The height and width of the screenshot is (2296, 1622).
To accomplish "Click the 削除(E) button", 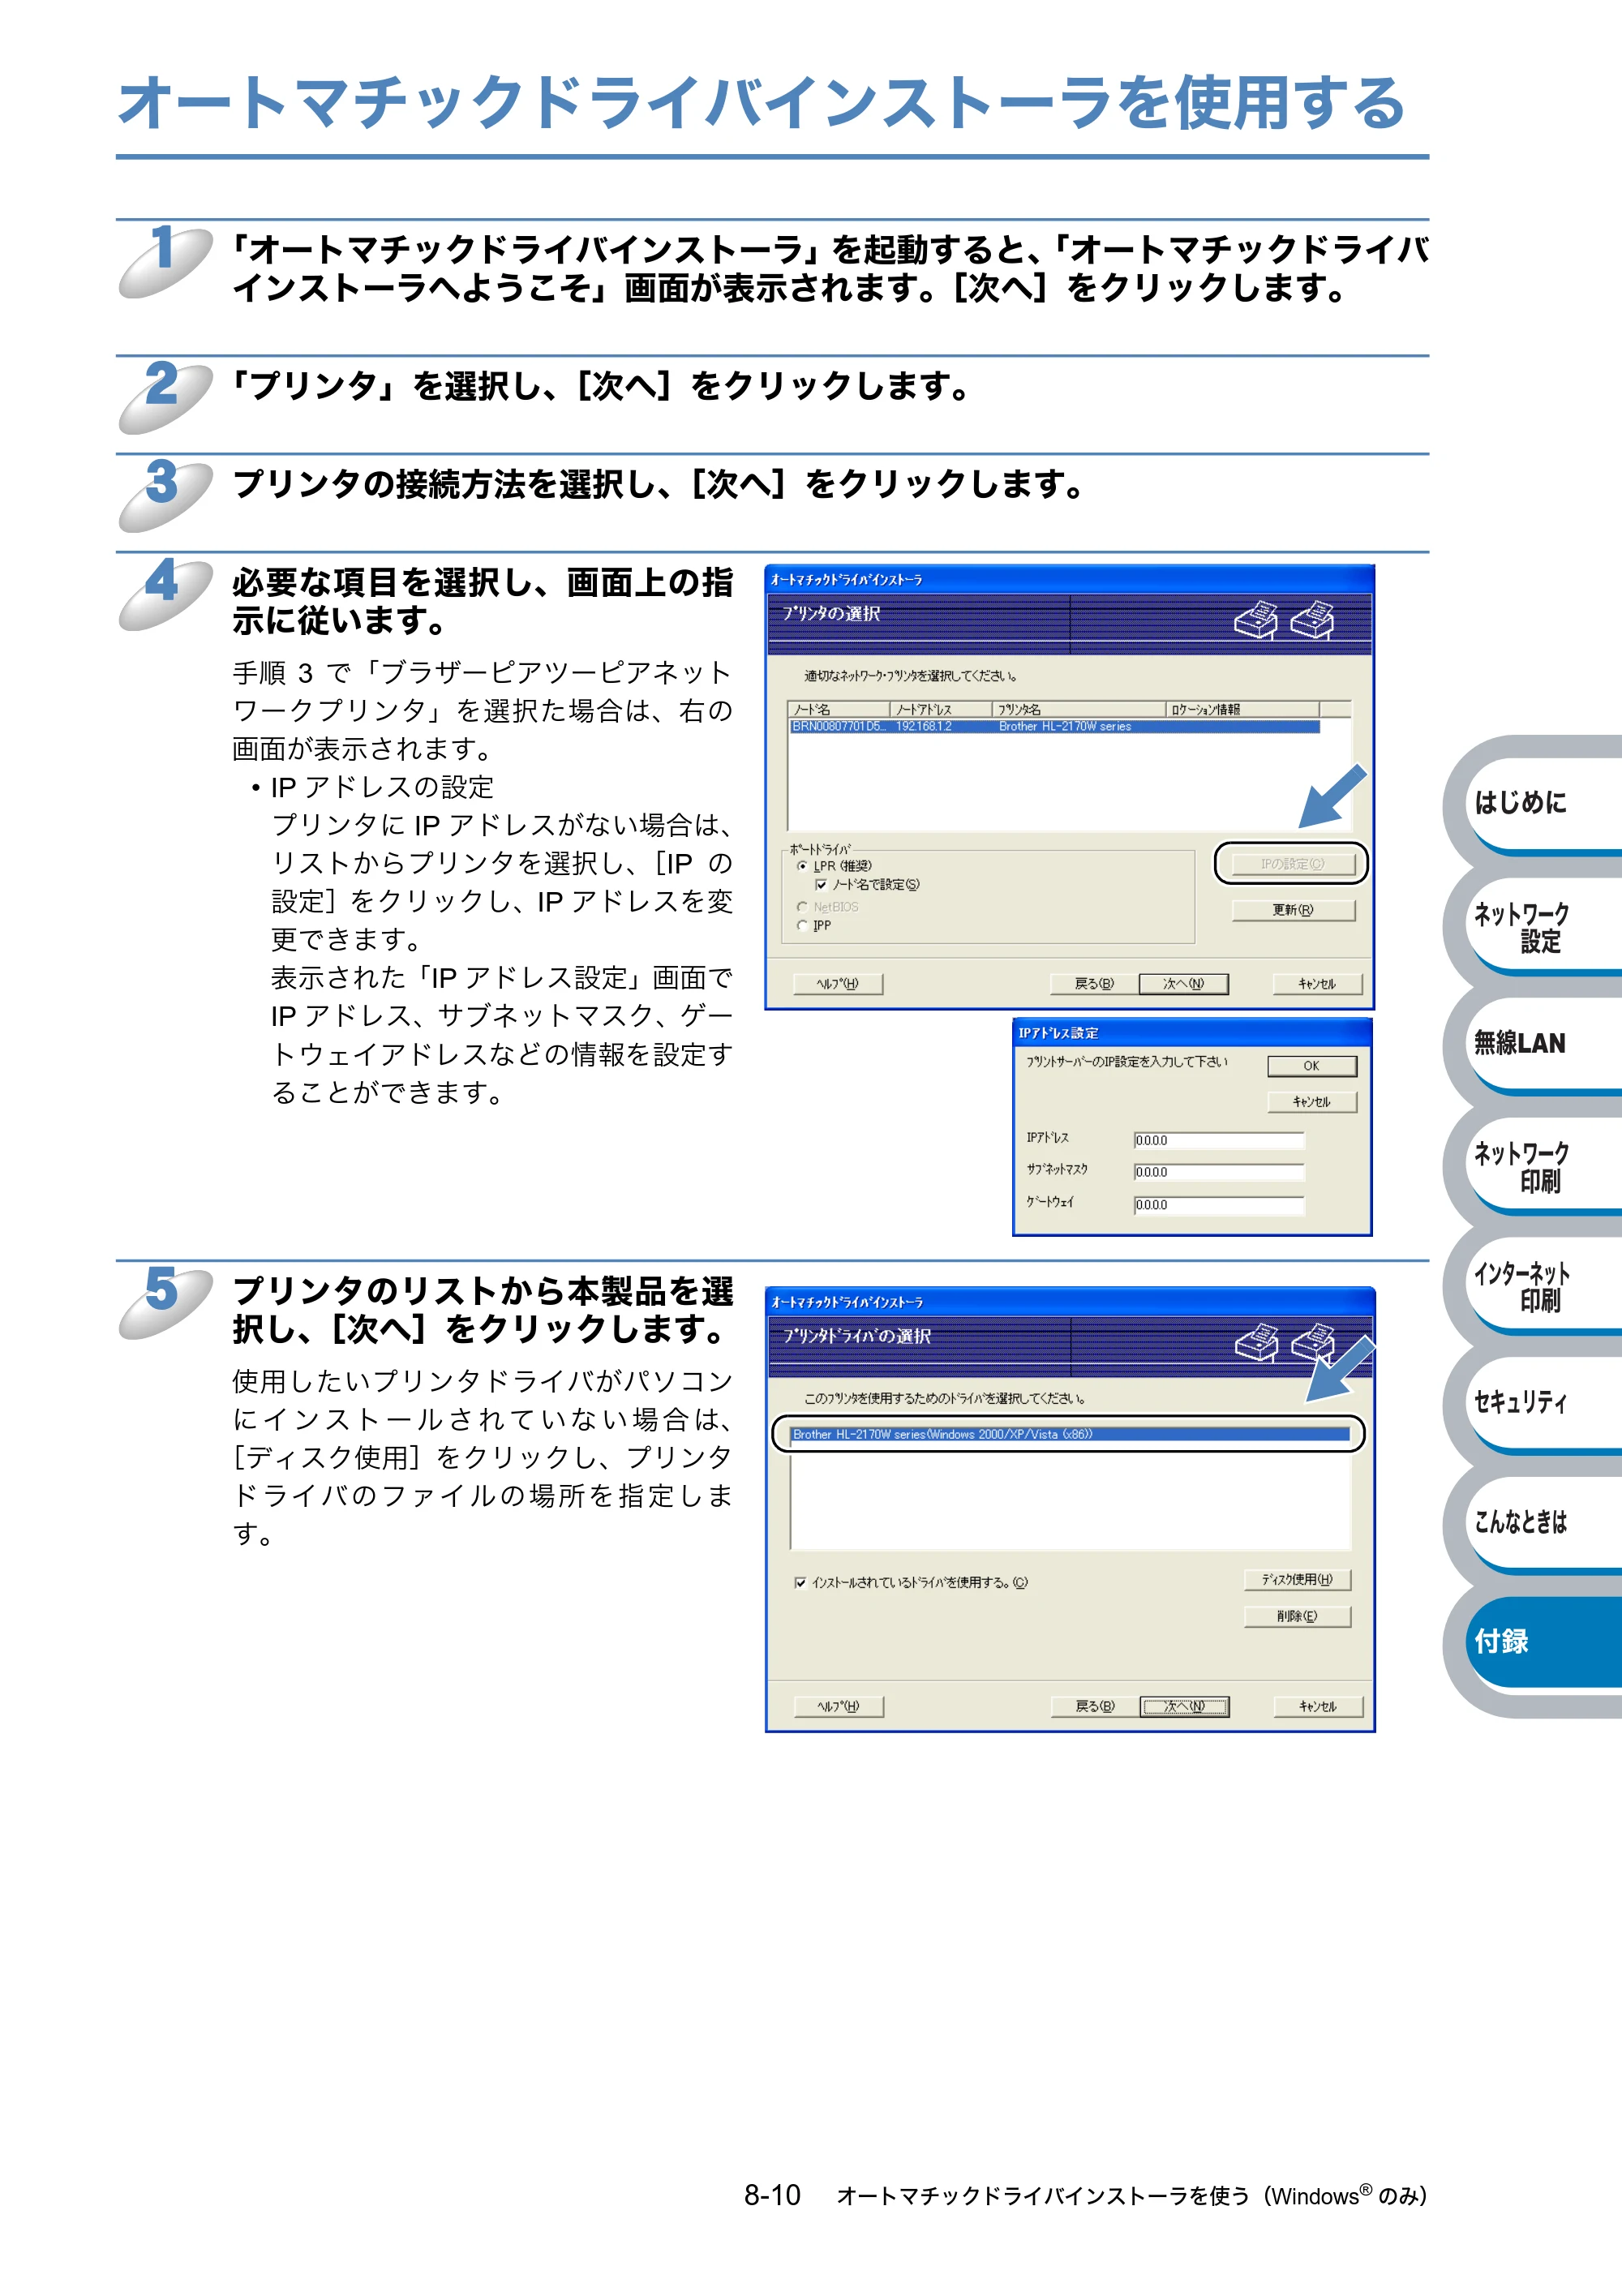I will point(1297,1617).
